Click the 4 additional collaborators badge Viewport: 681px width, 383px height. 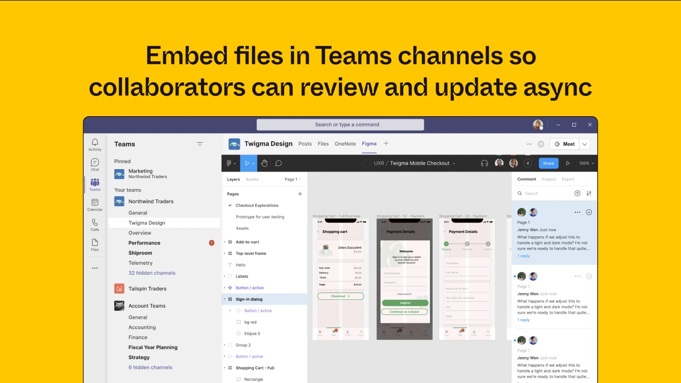tap(527, 163)
